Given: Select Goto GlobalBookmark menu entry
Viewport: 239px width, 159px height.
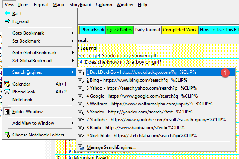Looking at the screenshot, I should (x=40, y=53).
